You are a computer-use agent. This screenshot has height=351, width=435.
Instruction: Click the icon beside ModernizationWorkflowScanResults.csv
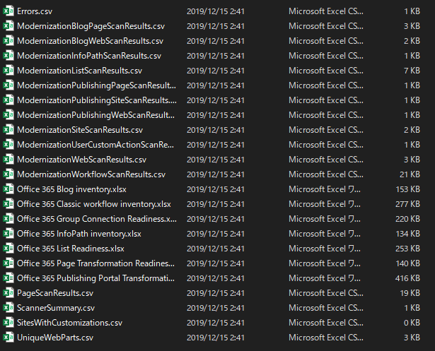pyautogui.click(x=8, y=174)
